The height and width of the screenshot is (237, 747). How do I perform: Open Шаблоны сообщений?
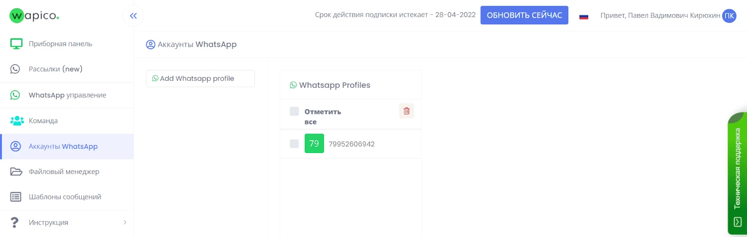[x=67, y=197]
